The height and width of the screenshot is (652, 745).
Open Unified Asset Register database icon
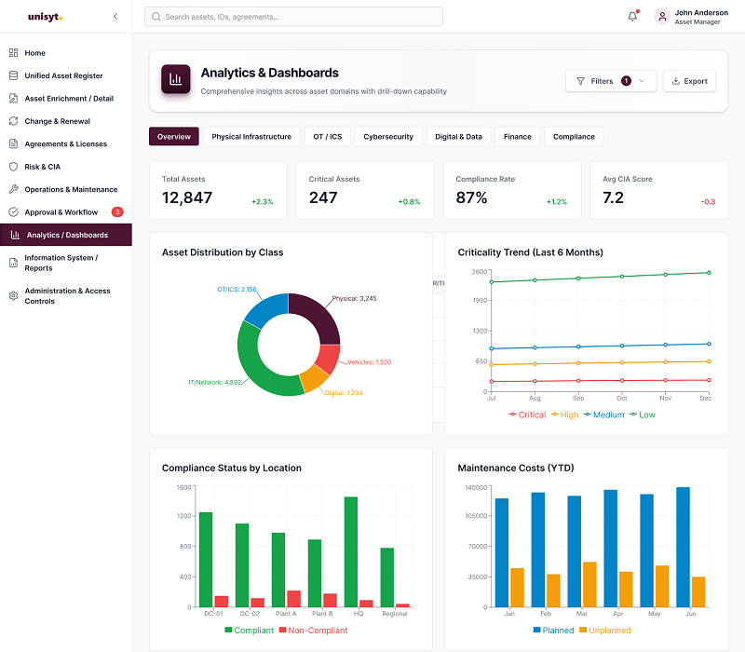click(13, 75)
